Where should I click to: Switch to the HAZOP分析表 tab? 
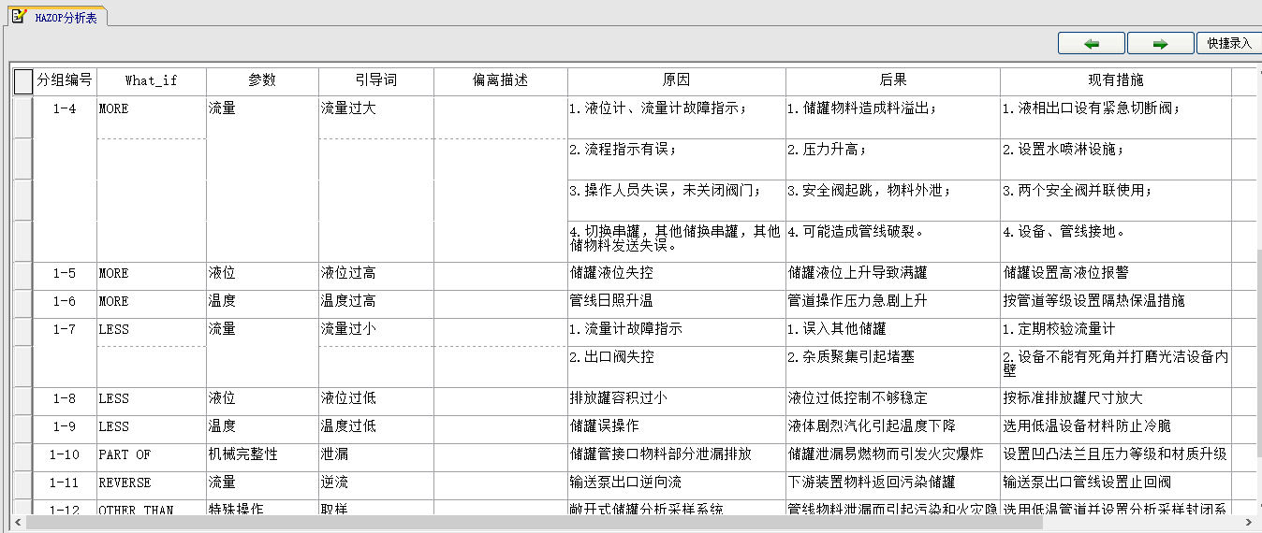click(x=58, y=17)
